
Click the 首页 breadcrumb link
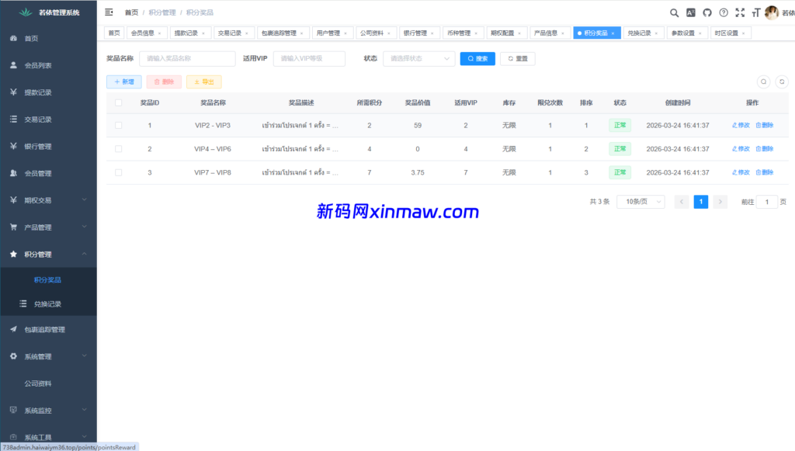click(x=131, y=12)
